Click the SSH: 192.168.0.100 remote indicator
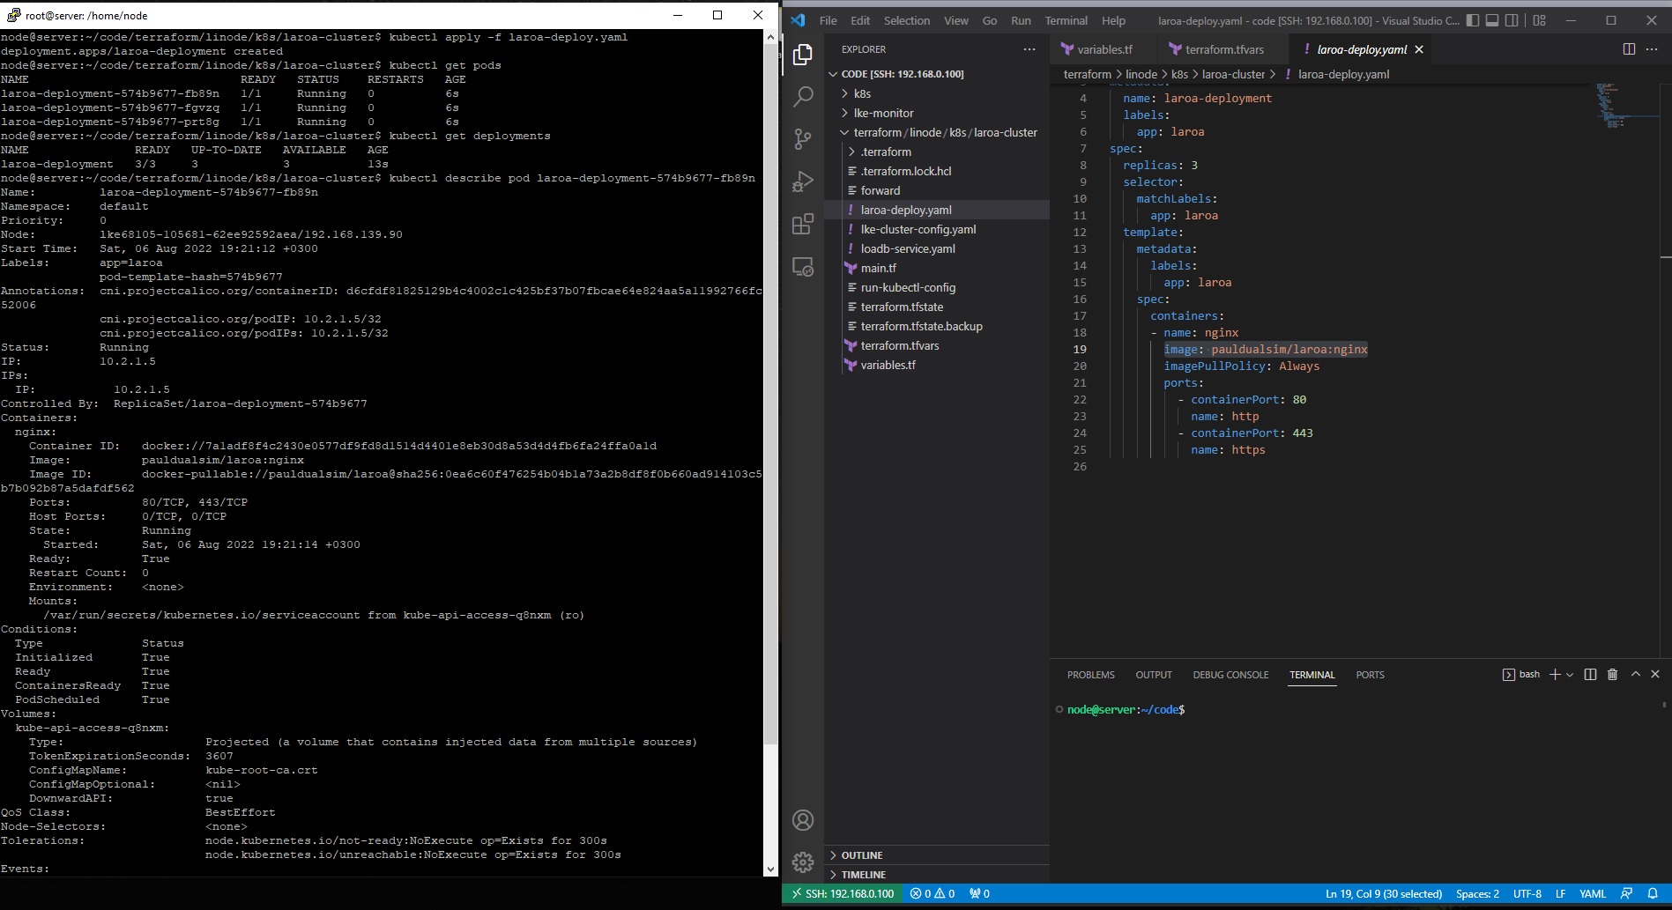The height and width of the screenshot is (910, 1672). click(x=843, y=893)
